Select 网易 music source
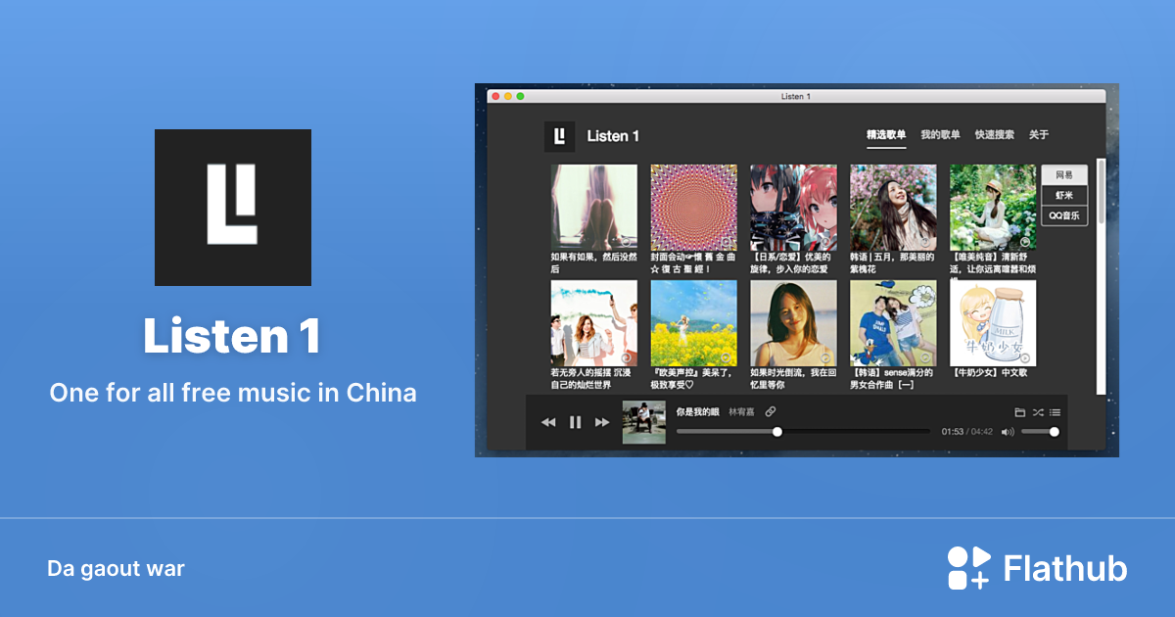 [1064, 175]
